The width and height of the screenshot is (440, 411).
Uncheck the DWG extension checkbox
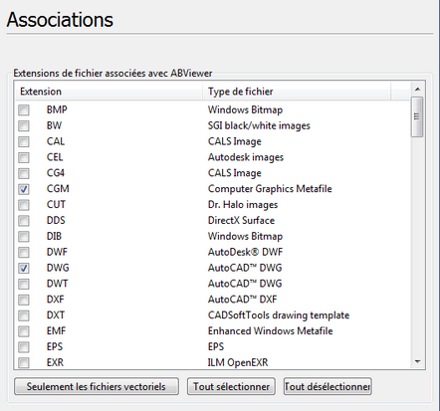pyautogui.click(x=24, y=268)
